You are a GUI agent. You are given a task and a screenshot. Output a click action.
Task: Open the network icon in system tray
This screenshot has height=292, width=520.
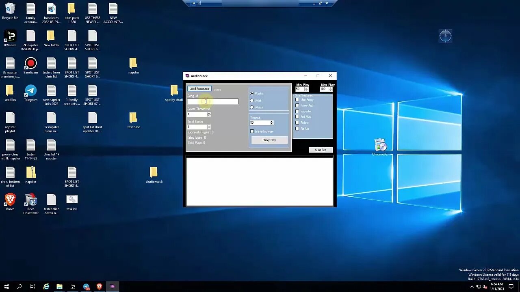478,287
